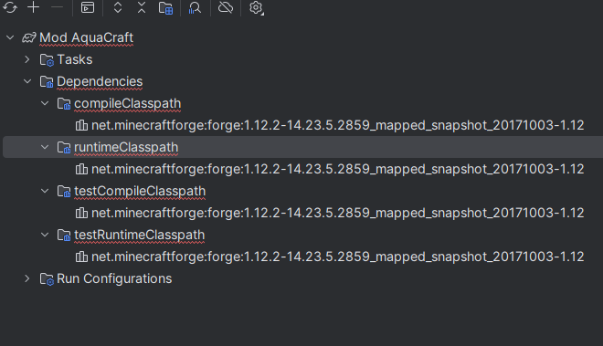Click the testRuntimeClasspath folder icon

(64, 236)
